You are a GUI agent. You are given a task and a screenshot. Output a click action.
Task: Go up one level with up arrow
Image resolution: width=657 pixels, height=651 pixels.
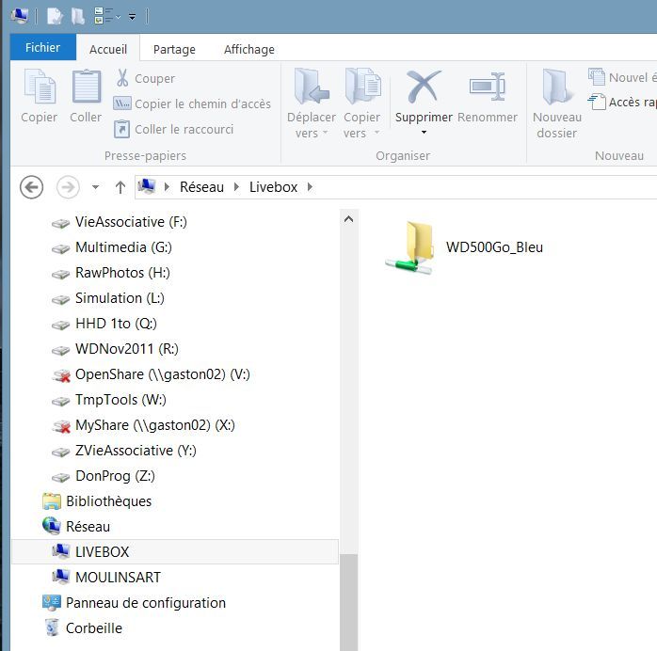coord(120,187)
